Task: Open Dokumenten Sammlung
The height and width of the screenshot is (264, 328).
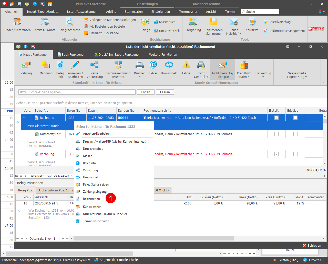Action: [213, 26]
